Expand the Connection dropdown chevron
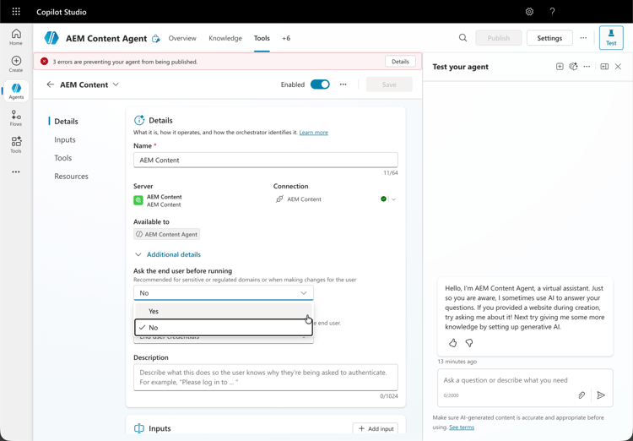The width and height of the screenshot is (633, 441). [x=393, y=199]
